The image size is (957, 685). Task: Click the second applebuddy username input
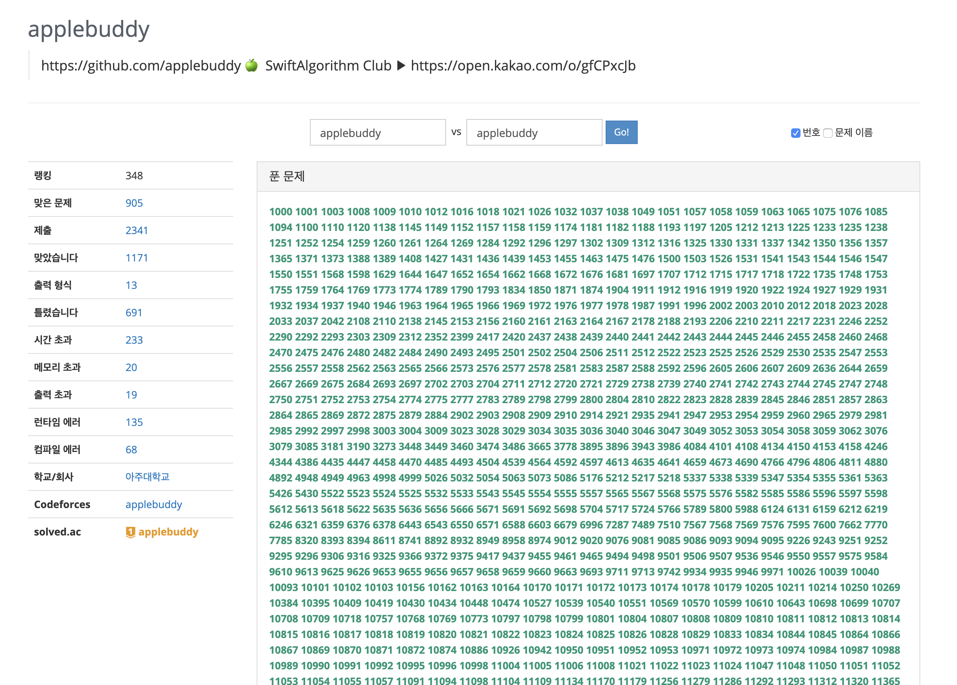pos(534,133)
